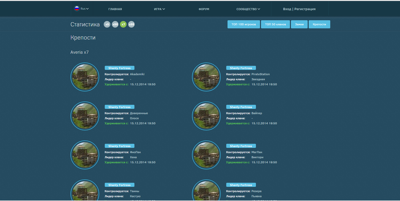Show the Замки castles list

click(x=299, y=24)
